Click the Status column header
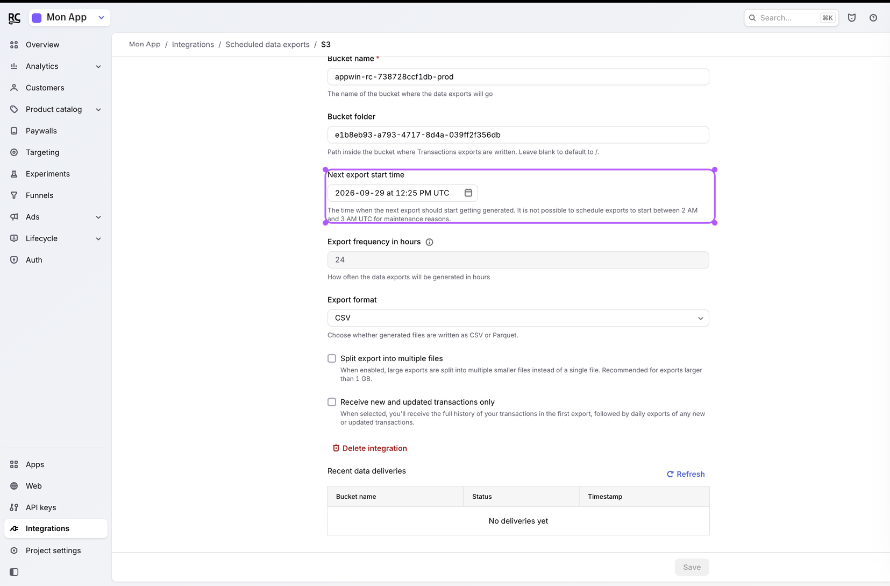Screen dimensions: 890x586 pos(521,497)
